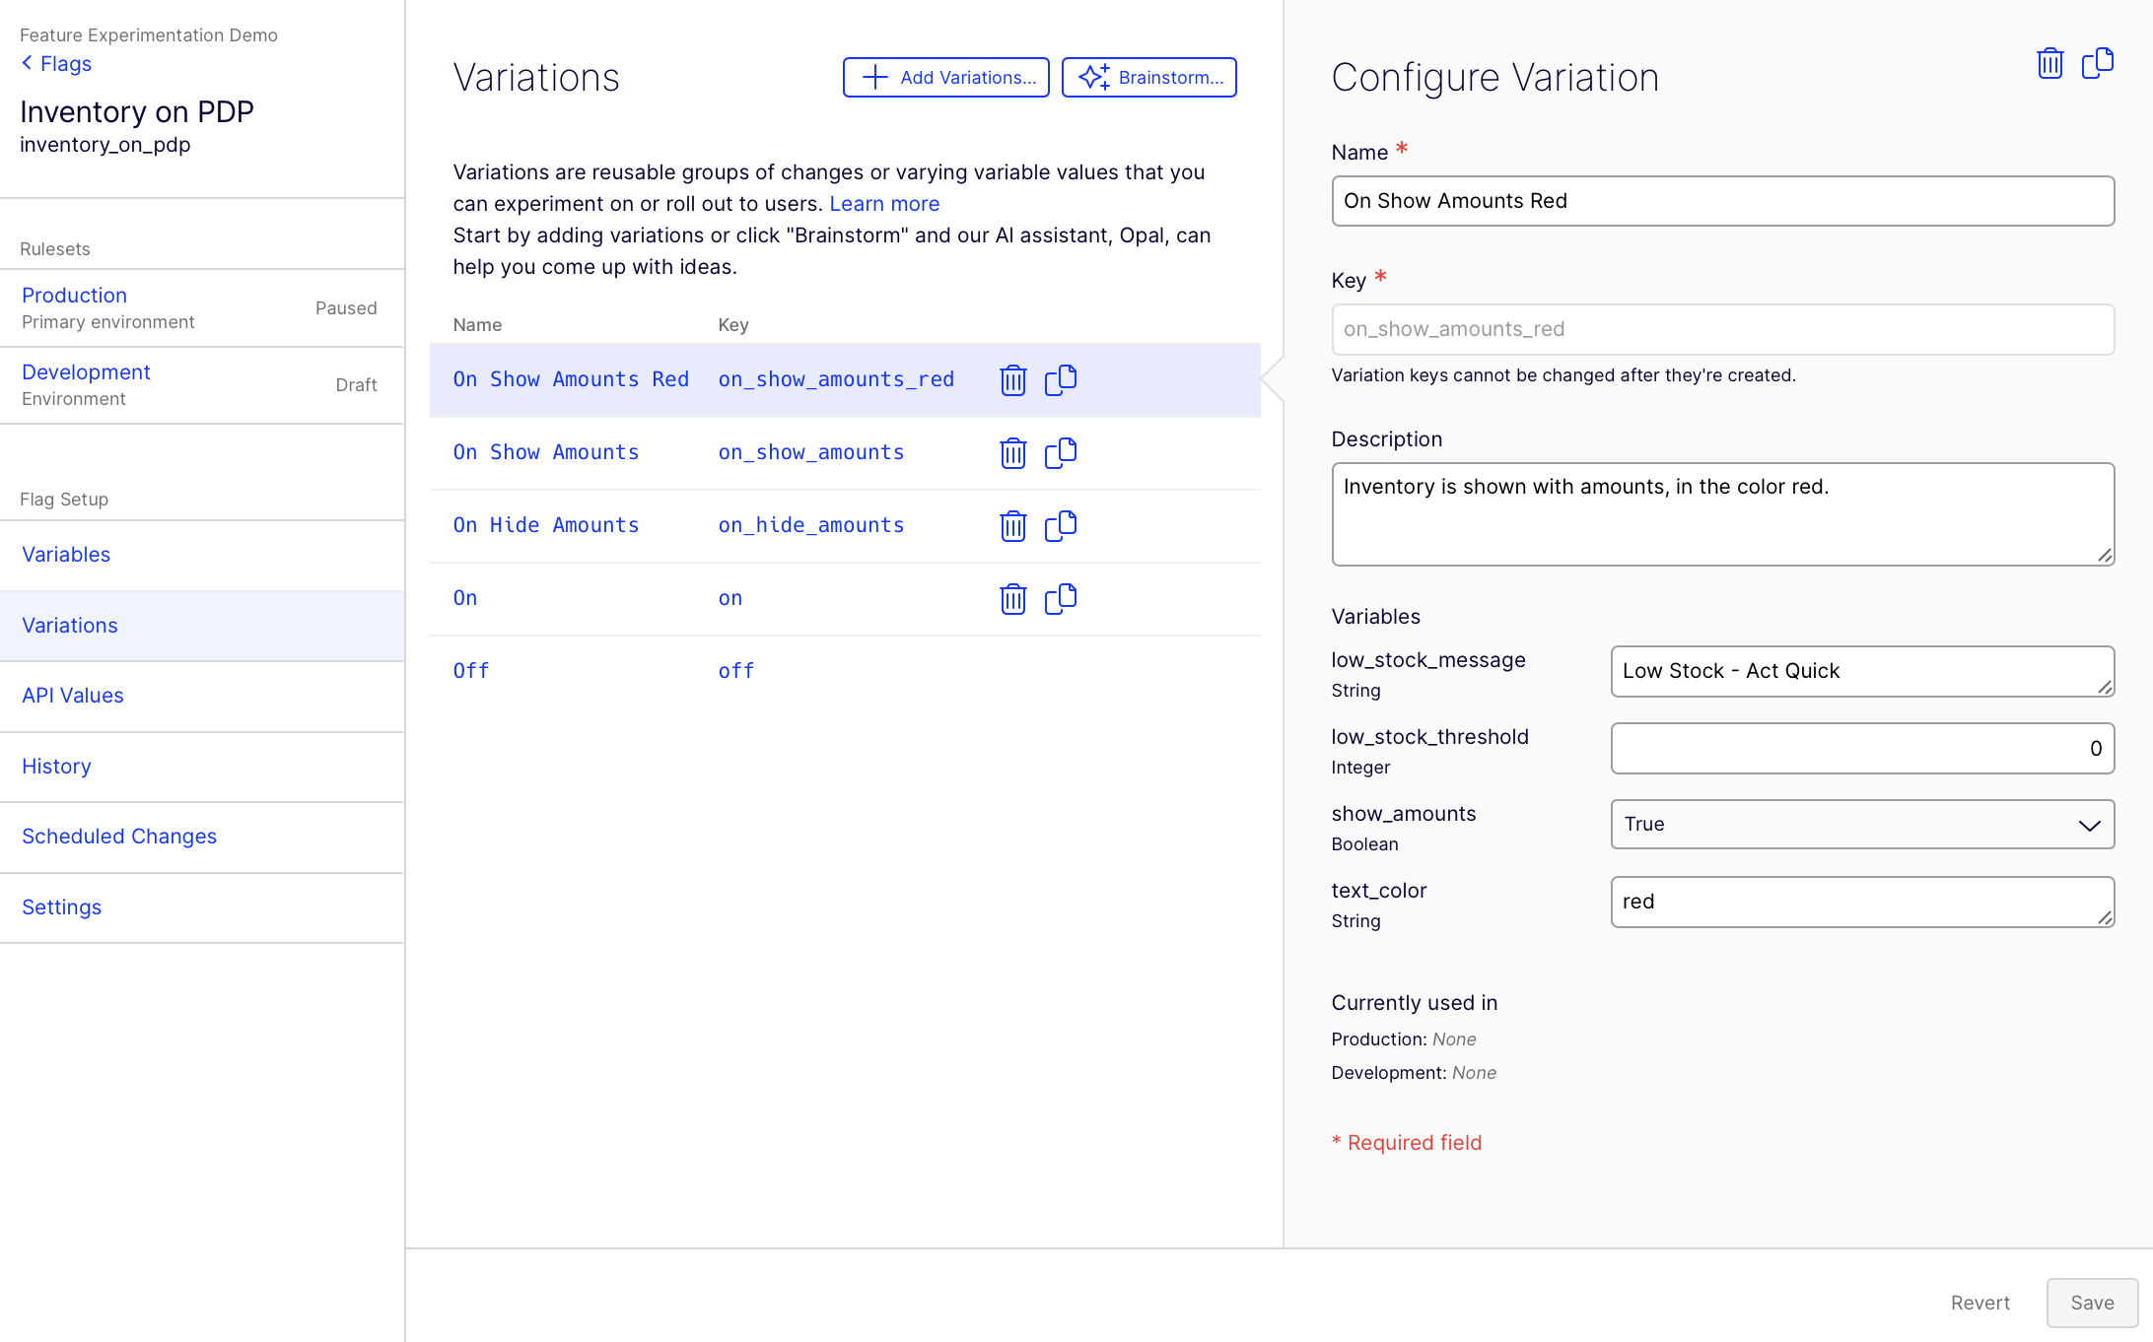The image size is (2153, 1342).
Task: Toggle the show_amounts Boolean dropdown to False
Action: click(x=1862, y=824)
